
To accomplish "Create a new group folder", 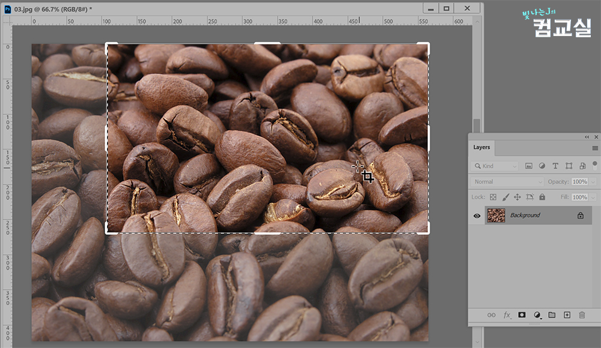I will coord(552,315).
